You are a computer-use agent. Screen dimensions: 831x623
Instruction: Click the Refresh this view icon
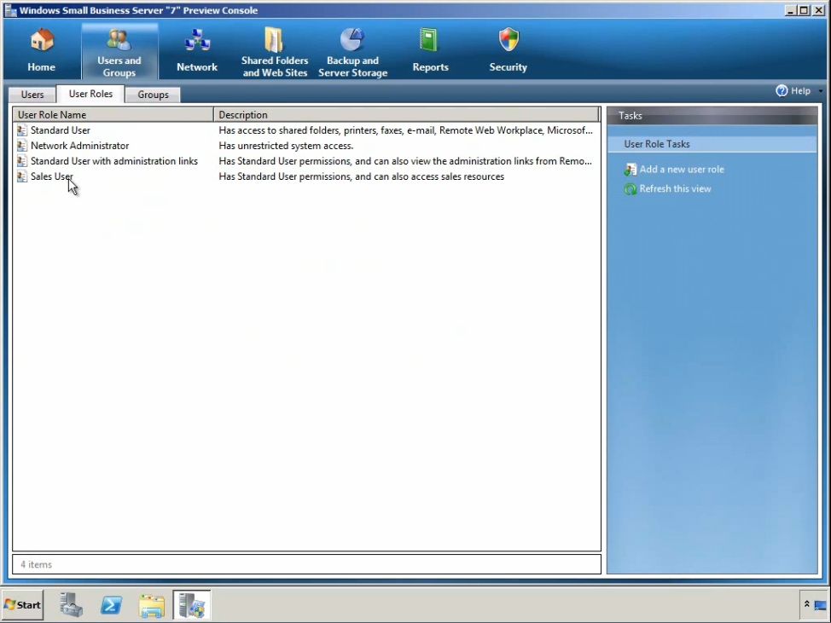[x=631, y=189]
